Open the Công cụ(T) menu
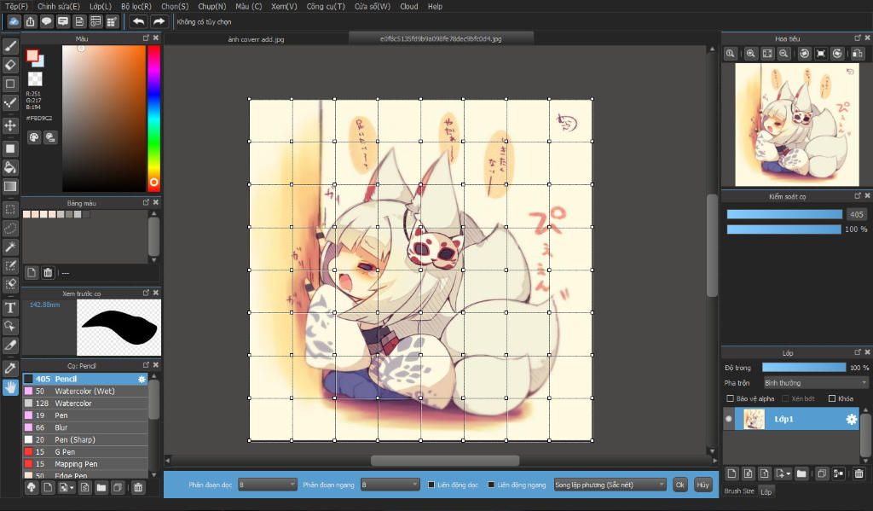 point(326,6)
